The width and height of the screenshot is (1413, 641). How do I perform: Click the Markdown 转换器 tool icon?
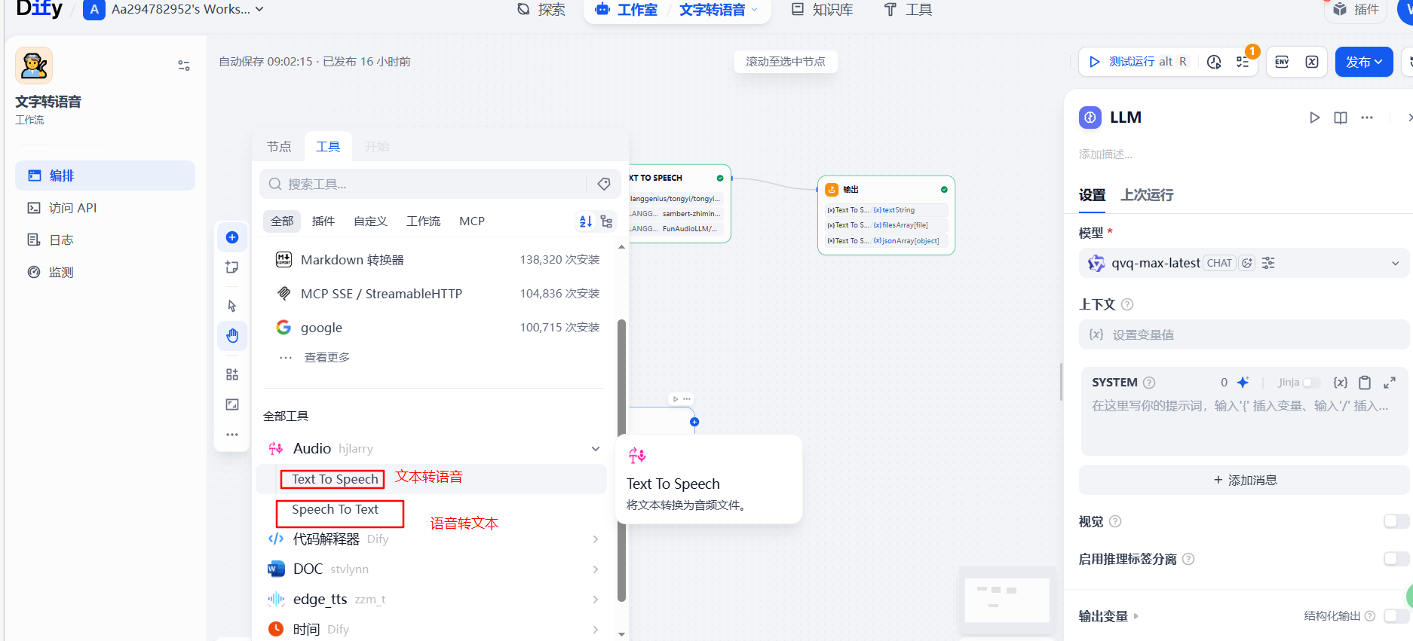tap(284, 260)
